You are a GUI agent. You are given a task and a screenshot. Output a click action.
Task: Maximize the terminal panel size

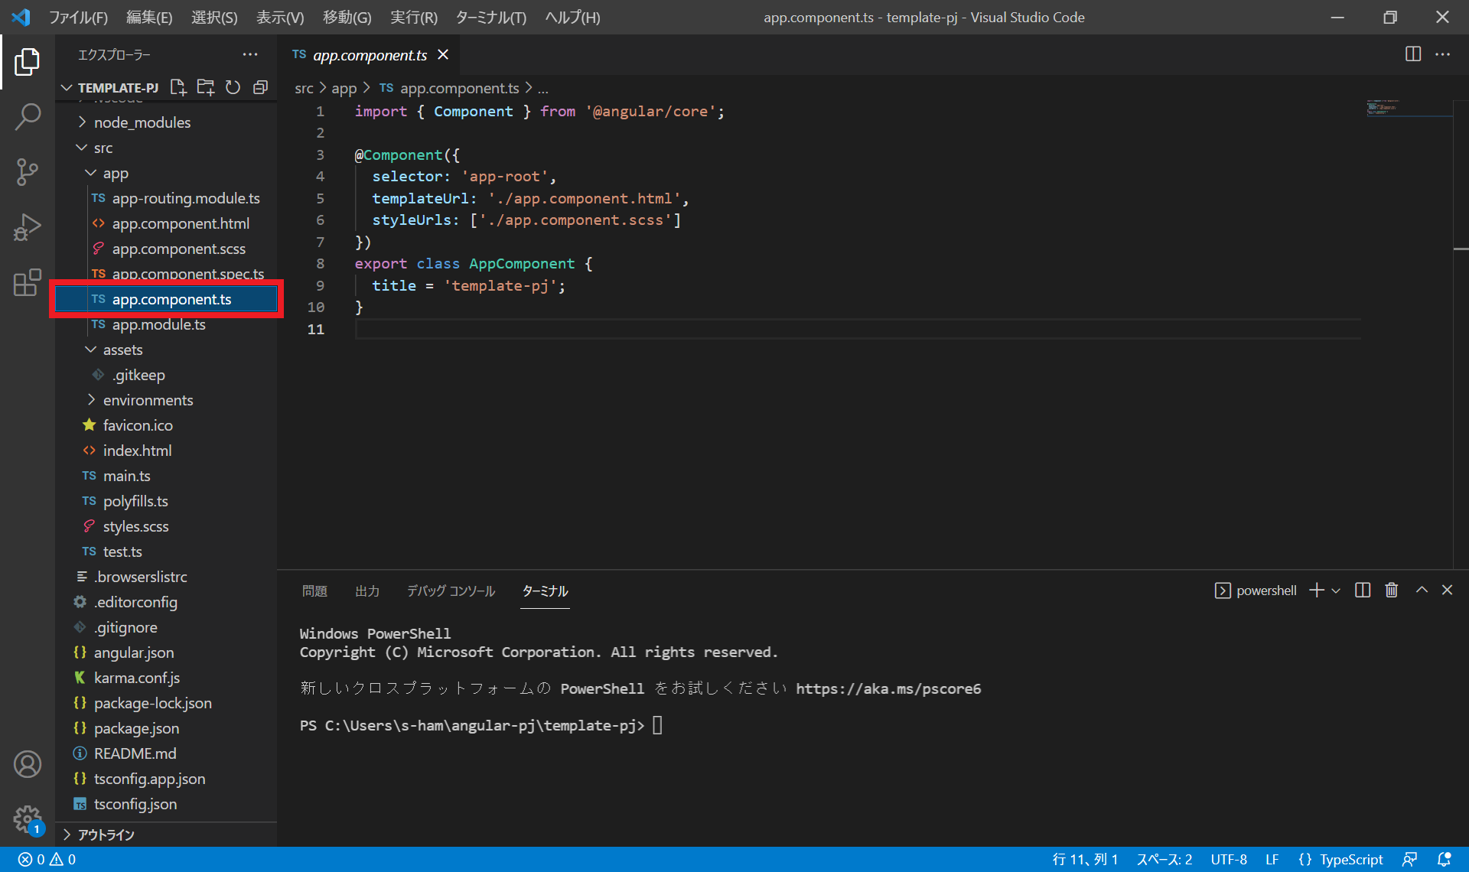coord(1422,590)
